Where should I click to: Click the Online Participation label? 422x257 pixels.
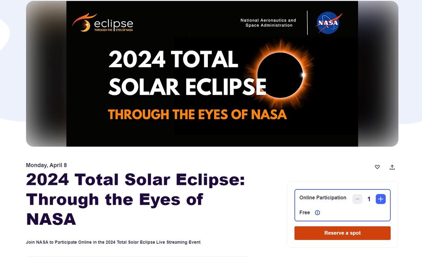(323, 198)
